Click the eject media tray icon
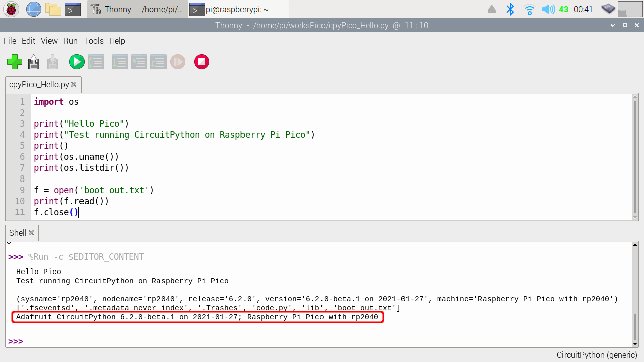 [492, 9]
